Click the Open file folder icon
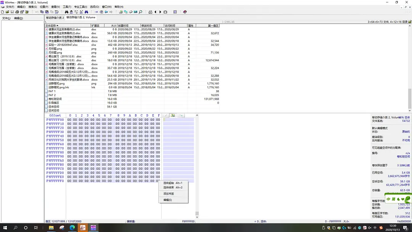The height and width of the screenshot is (232, 412). pos(7,12)
